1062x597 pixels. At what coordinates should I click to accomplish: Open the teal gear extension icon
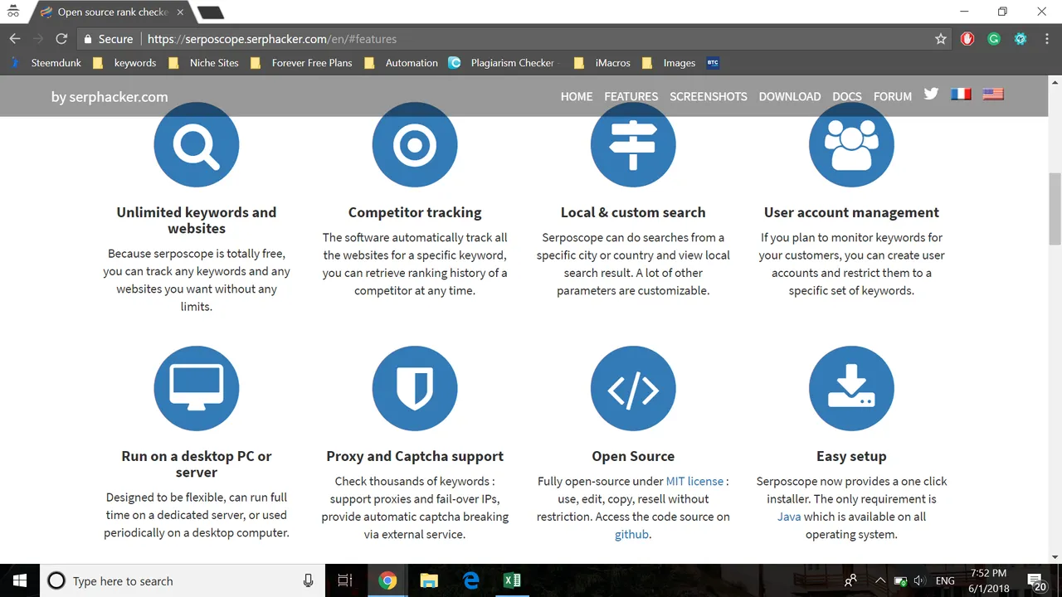click(1021, 39)
